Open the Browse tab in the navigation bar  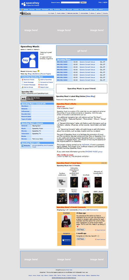click(x=32, y=9)
